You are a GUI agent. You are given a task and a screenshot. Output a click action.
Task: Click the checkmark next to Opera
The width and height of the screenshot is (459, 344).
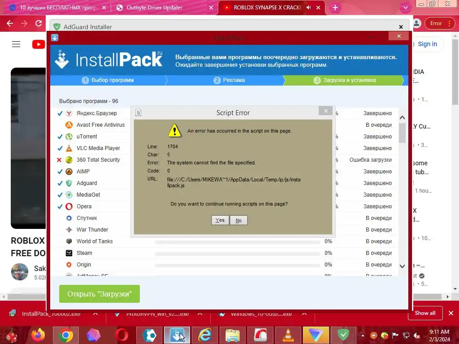pyautogui.click(x=60, y=206)
